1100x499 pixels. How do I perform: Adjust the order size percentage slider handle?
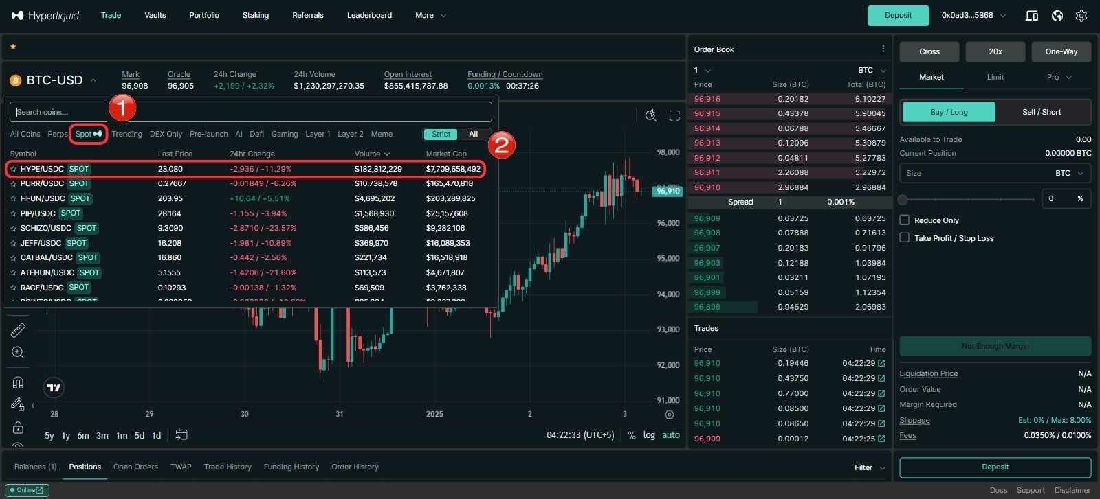903,200
